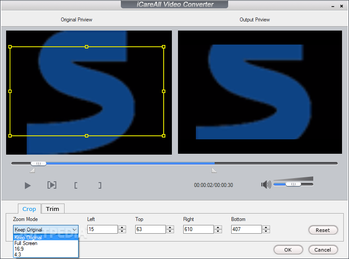349x259 pixels.
Task: Increase the Bottom crop value
Action: 266,228
